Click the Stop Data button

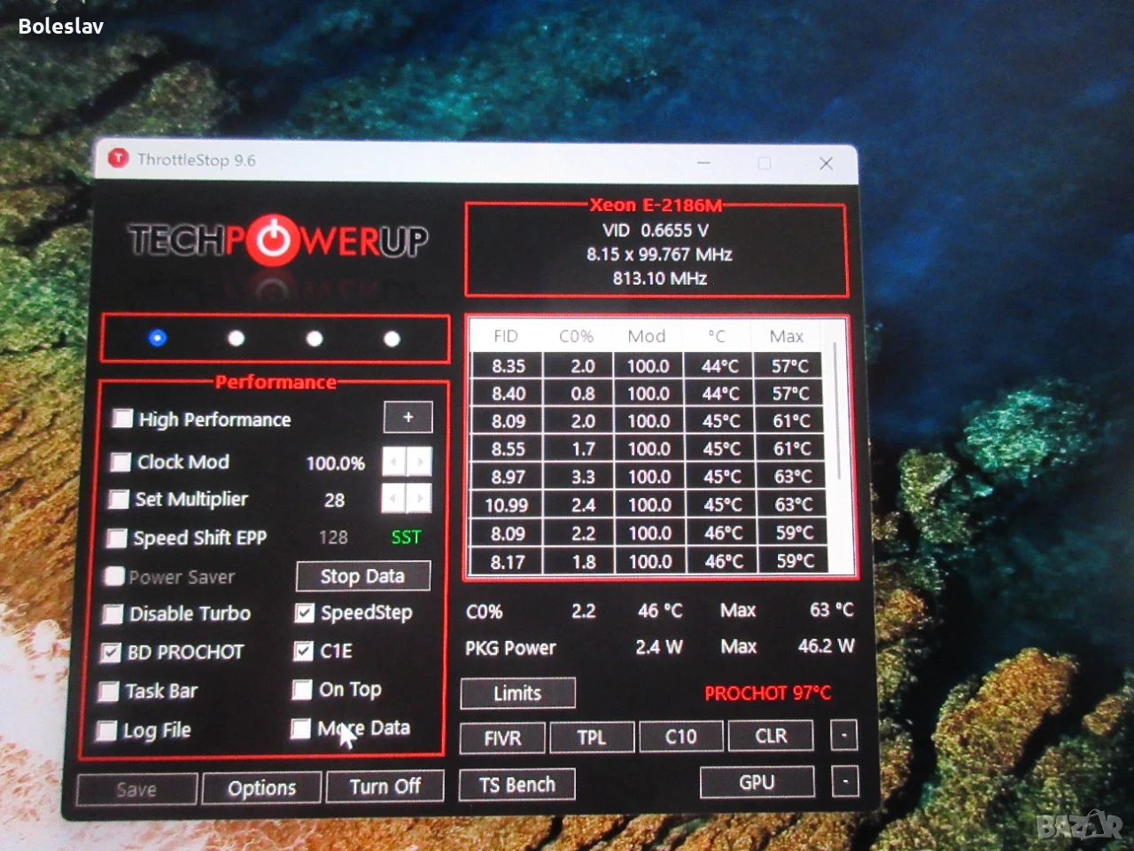pos(363,576)
